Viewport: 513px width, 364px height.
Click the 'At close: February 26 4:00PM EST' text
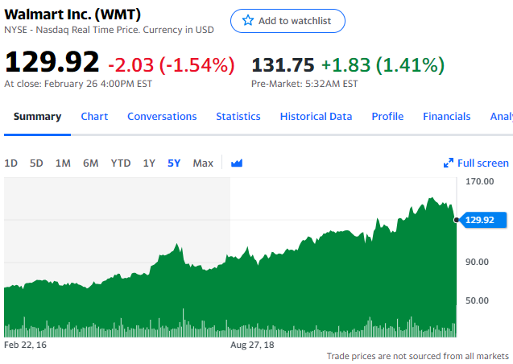click(x=78, y=84)
